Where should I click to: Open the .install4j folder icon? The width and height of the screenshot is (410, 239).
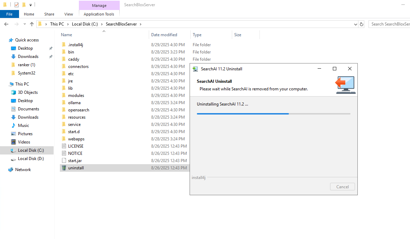[x=64, y=44]
